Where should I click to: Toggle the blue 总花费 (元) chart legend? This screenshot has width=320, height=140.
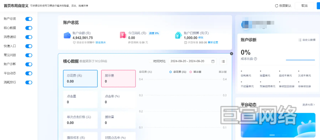point(178,72)
